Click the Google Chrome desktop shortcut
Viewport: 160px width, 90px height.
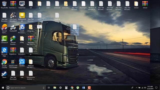4,63
